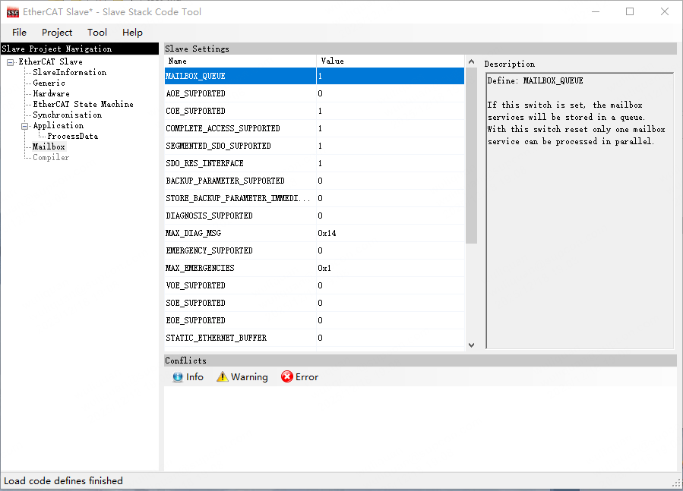The width and height of the screenshot is (683, 491).
Task: Click the status bar resize grip
Action: [676, 483]
